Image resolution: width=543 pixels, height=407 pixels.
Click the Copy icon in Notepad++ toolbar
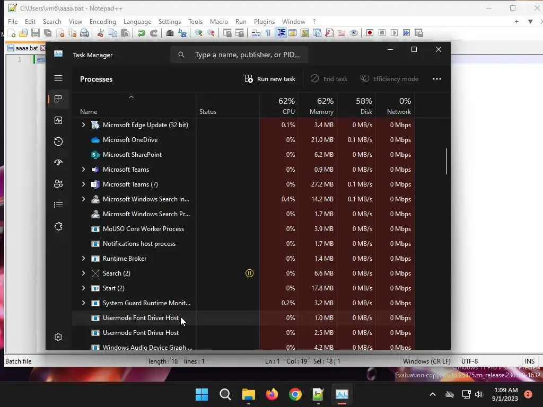pos(112,33)
